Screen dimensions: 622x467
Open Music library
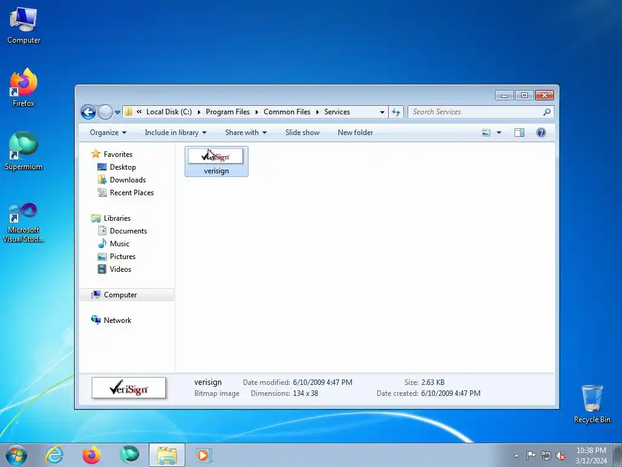[x=120, y=243]
